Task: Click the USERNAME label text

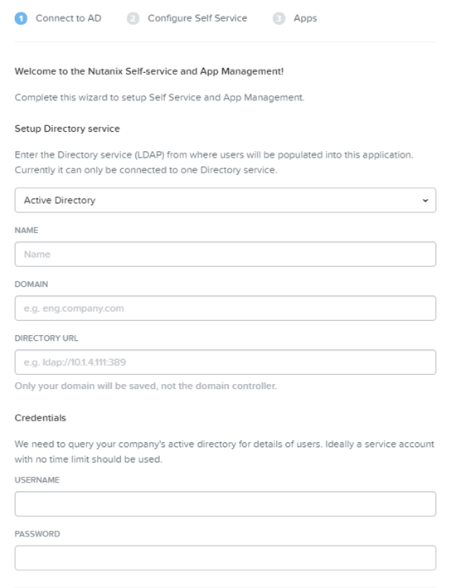Action: tap(36, 480)
